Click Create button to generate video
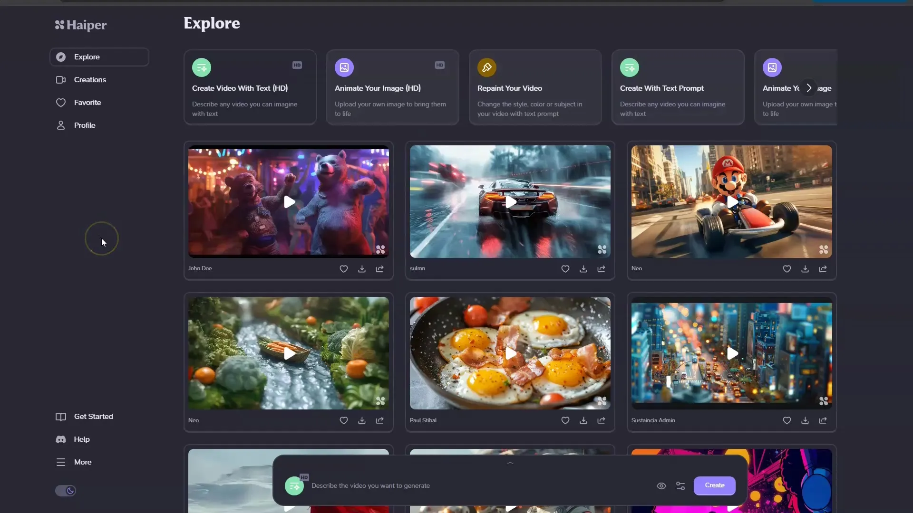This screenshot has height=513, width=913. 715,485
